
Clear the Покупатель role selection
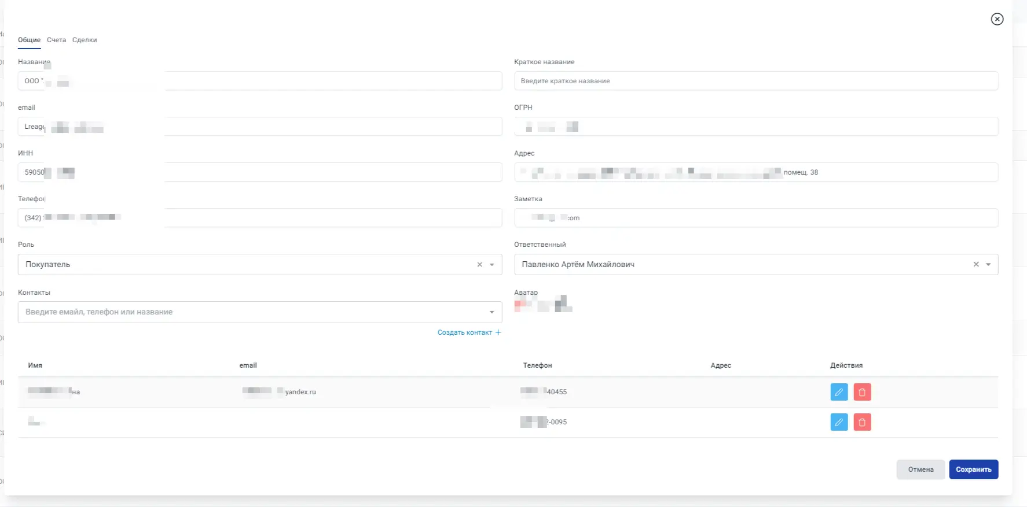479,264
